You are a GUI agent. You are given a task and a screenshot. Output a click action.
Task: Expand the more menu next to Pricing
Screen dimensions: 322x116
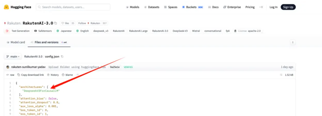(x=261, y=7)
